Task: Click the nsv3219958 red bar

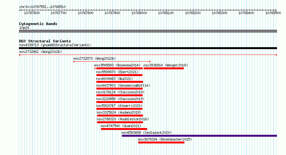Action: point(120,102)
